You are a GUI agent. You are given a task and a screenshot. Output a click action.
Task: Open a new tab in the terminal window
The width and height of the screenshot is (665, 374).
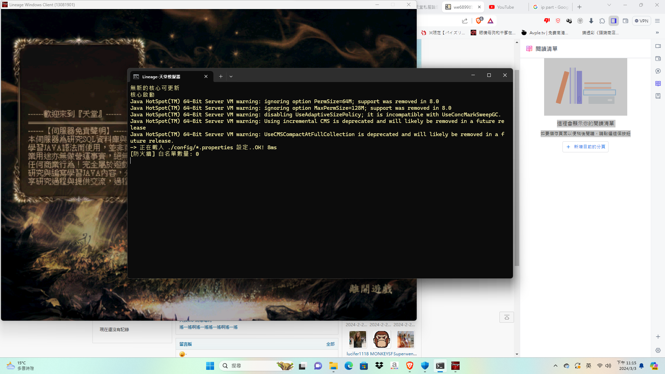point(221,77)
